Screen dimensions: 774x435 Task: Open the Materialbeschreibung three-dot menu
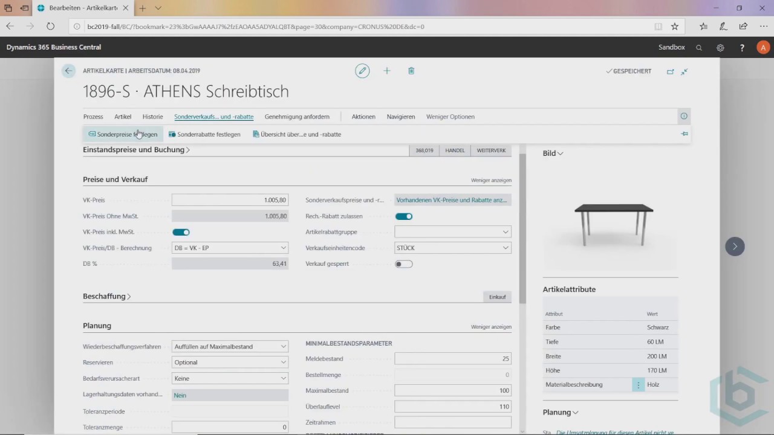point(638,385)
